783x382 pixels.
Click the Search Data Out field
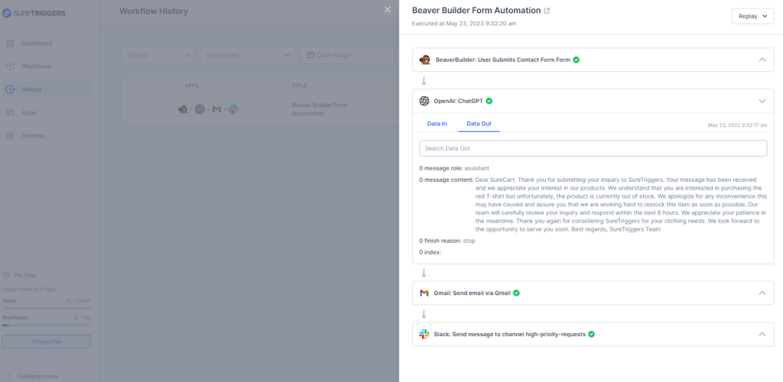(593, 148)
